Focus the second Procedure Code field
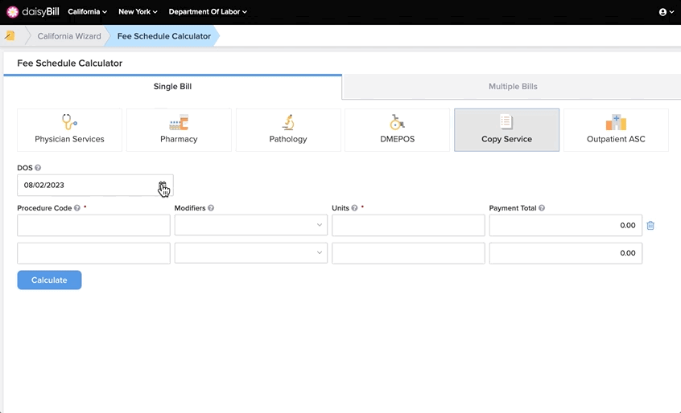The height and width of the screenshot is (413, 681). click(x=94, y=253)
